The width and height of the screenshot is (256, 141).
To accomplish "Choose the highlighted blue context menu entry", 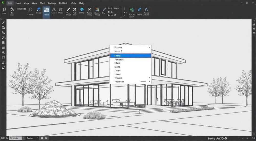I will click(130, 56).
